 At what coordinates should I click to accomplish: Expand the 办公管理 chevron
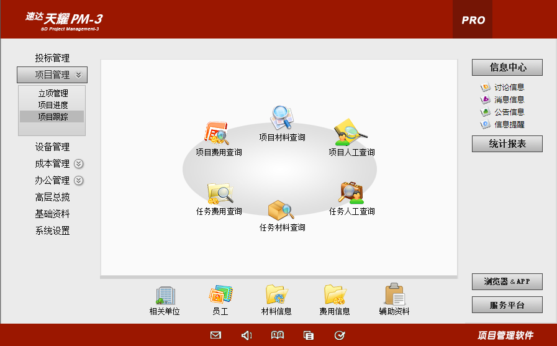(x=78, y=181)
